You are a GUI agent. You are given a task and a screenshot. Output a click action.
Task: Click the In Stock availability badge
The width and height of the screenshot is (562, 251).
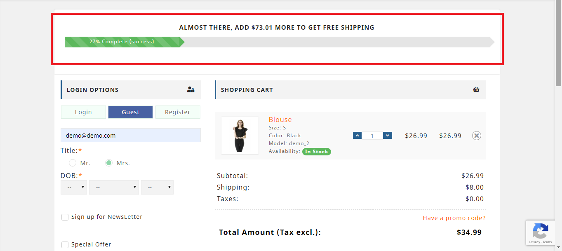tap(317, 152)
